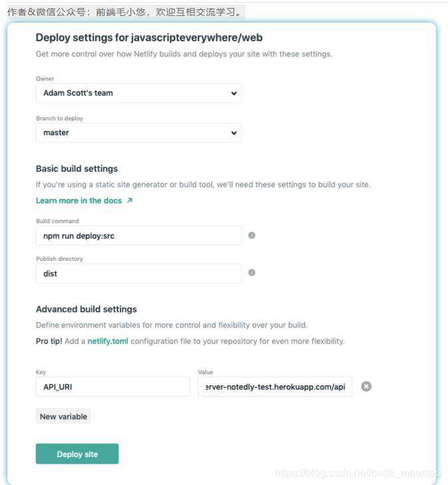Click the Value field with herokuapp URL
448x485 pixels.
pos(275,387)
